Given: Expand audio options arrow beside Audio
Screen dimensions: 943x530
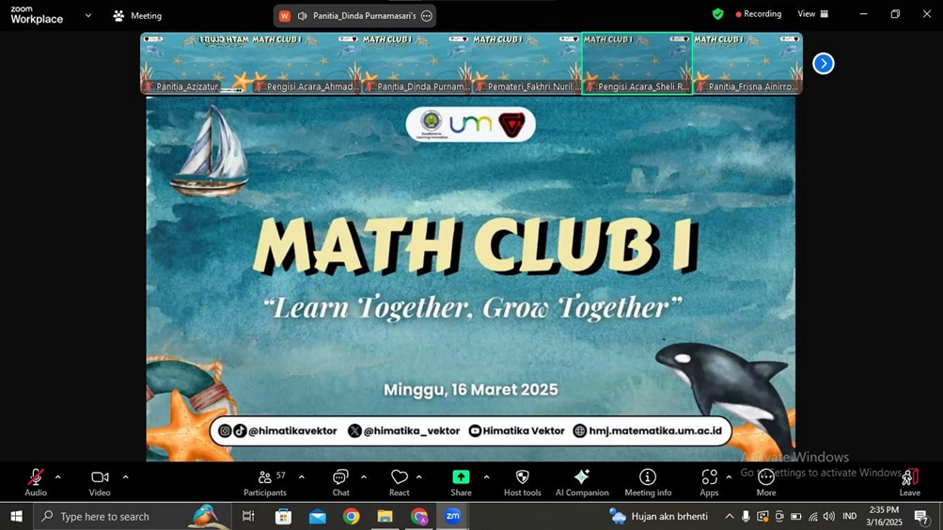Looking at the screenshot, I should (57, 477).
